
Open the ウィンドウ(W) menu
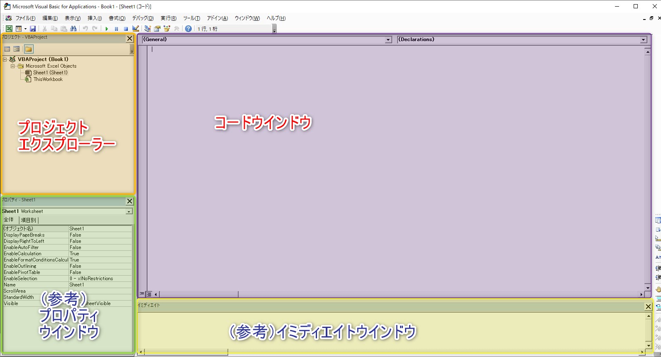[x=247, y=18]
